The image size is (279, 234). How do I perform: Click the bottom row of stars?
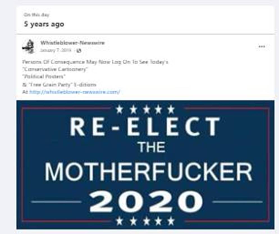click(145, 221)
